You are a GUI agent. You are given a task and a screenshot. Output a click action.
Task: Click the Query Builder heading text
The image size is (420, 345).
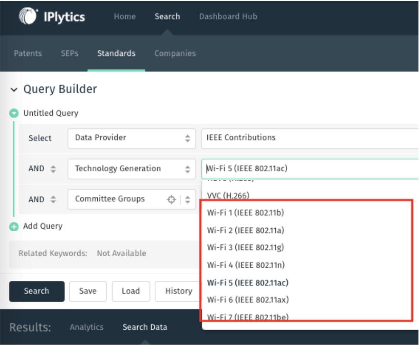[60, 89]
